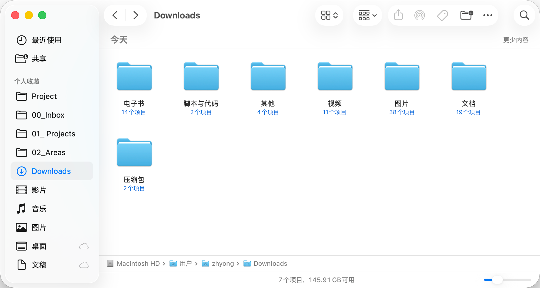The height and width of the screenshot is (288, 540).
Task: Open the more actions ellipsis menu
Action: [x=488, y=15]
